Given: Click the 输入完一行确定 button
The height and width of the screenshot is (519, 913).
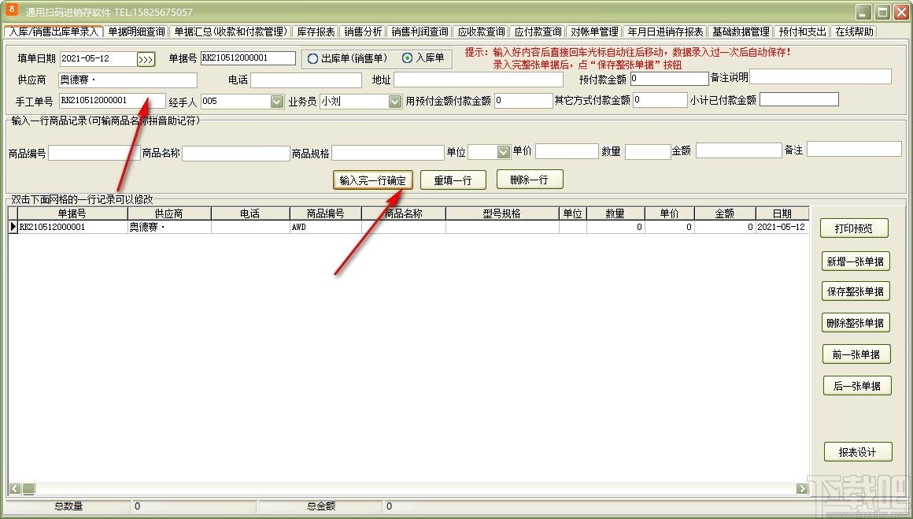Looking at the screenshot, I should click(x=372, y=180).
